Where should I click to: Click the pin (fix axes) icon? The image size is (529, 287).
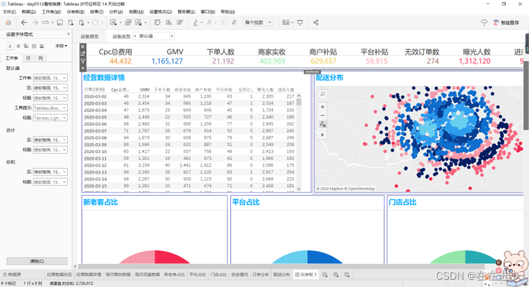tap(234, 23)
